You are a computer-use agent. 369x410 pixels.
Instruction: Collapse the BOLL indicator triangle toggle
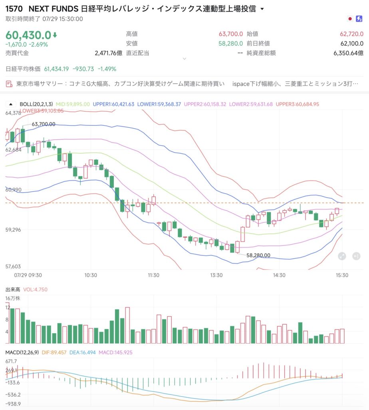tap(11, 104)
